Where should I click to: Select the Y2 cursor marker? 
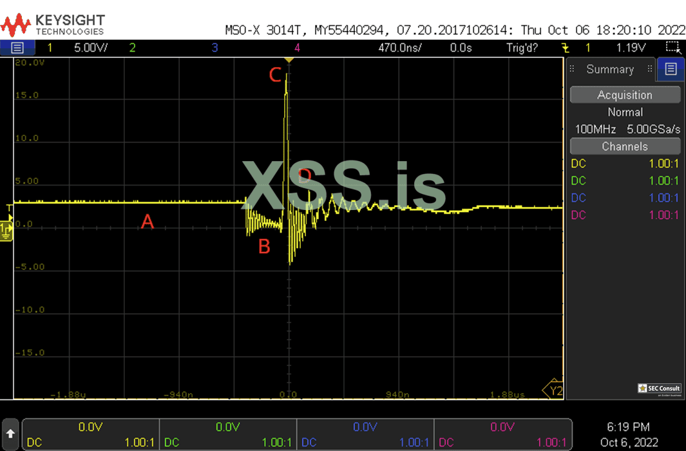tap(554, 390)
